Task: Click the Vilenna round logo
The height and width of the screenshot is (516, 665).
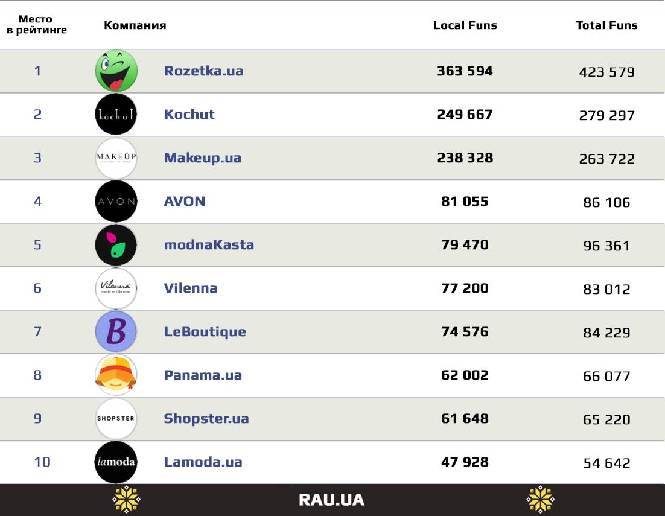Action: click(116, 288)
